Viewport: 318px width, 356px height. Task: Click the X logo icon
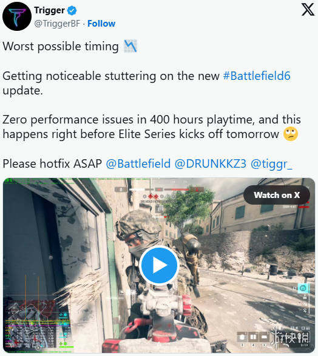[308, 10]
